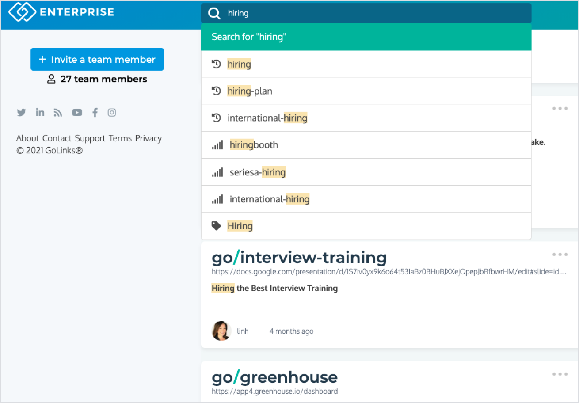Choose the recent search "hiring" suggestion

[x=366, y=64]
